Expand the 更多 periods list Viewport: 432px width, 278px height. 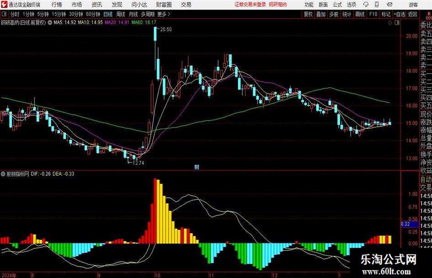164,14
